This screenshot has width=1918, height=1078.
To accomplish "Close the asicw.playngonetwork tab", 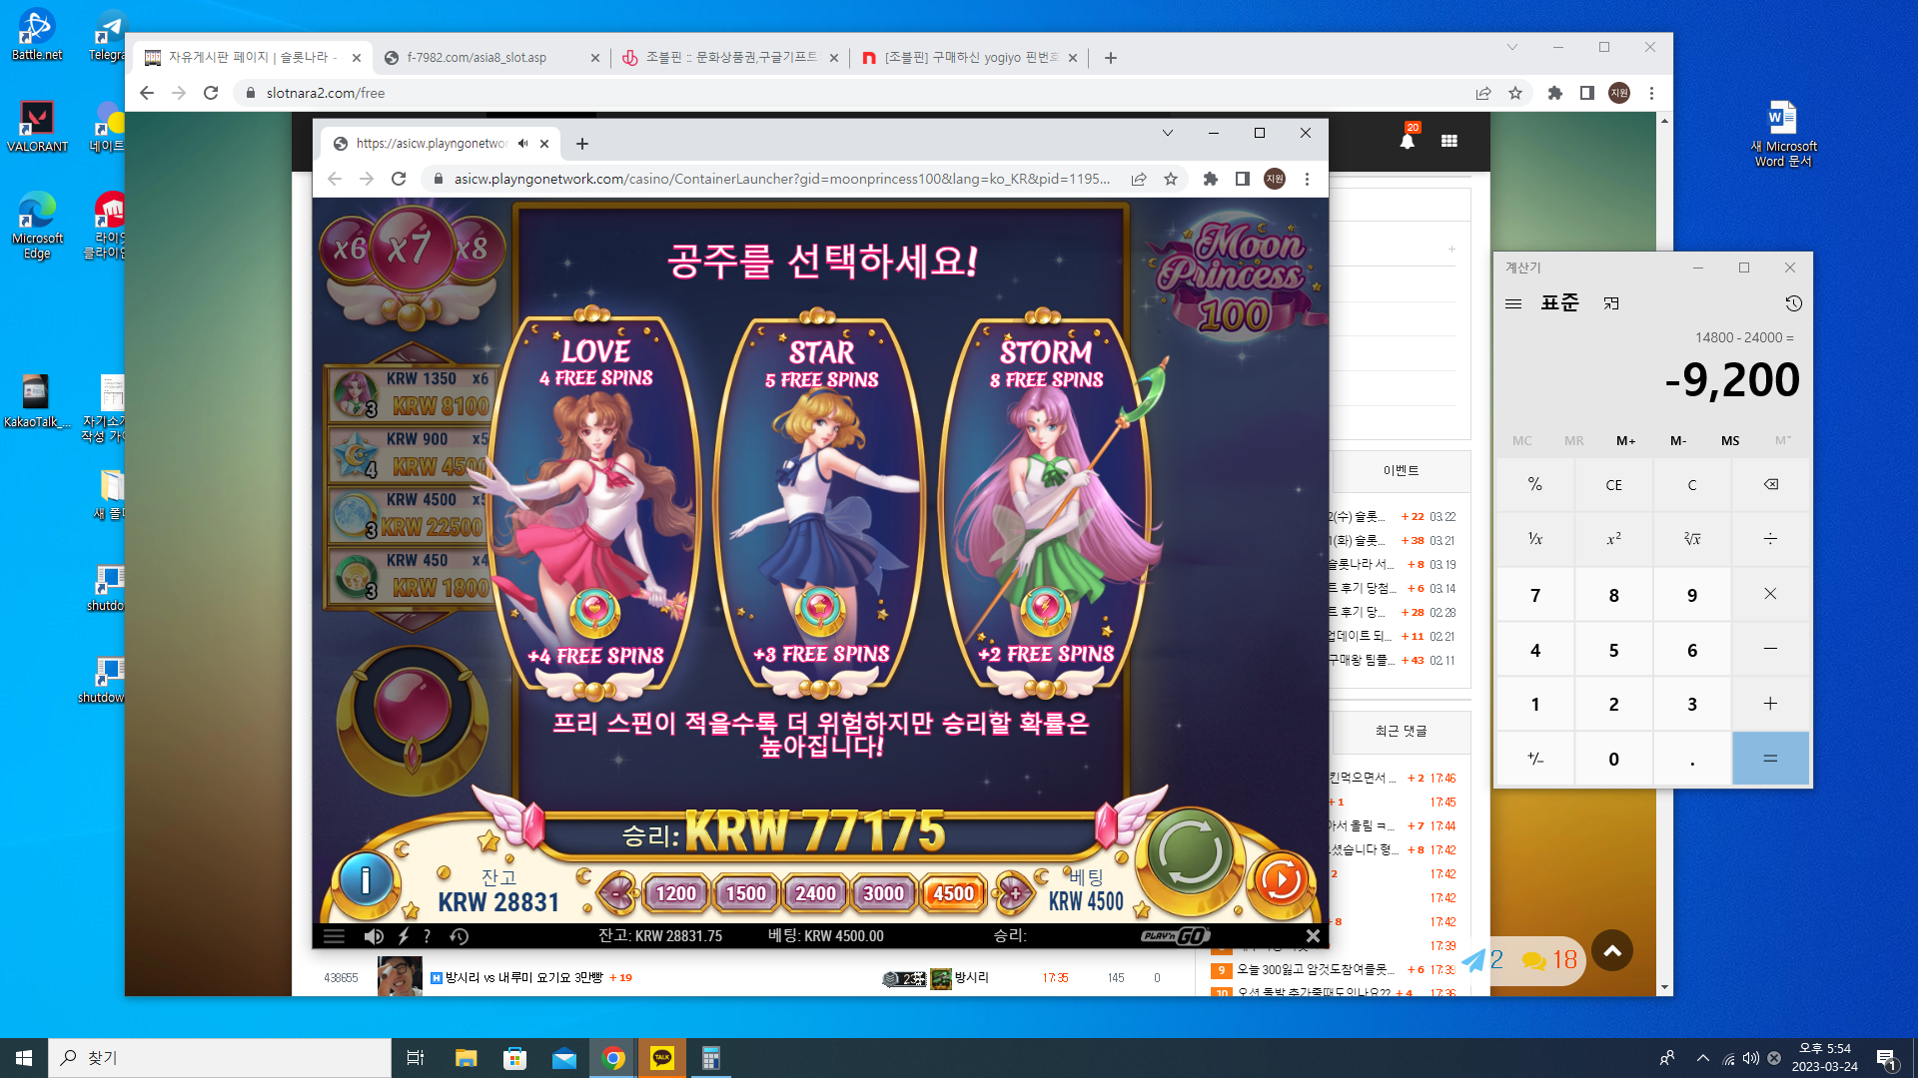I will (x=544, y=144).
